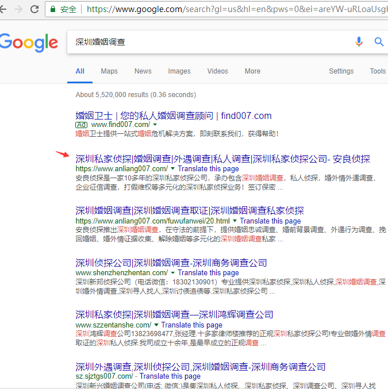Click the blue magnifier search button
The height and width of the screenshot is (389, 388).
point(379,42)
